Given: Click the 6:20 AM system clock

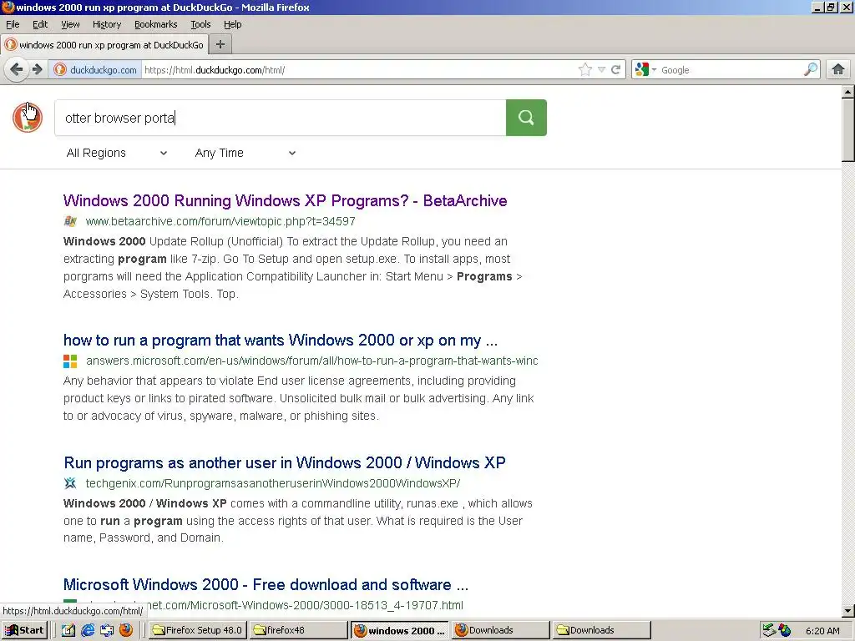Looking at the screenshot, I should tap(822, 631).
